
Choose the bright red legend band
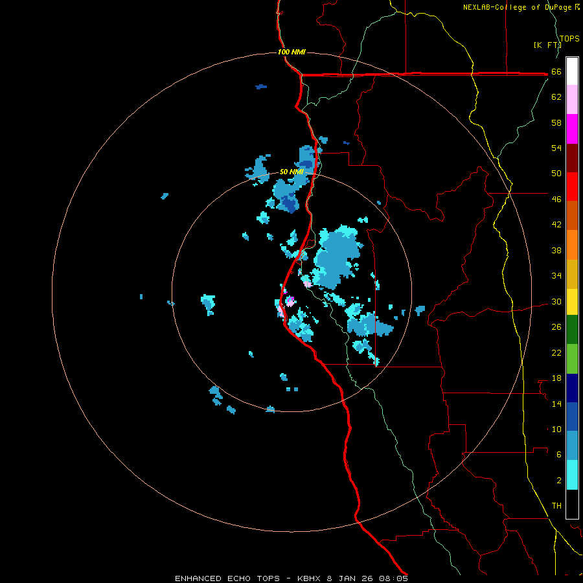(x=572, y=187)
